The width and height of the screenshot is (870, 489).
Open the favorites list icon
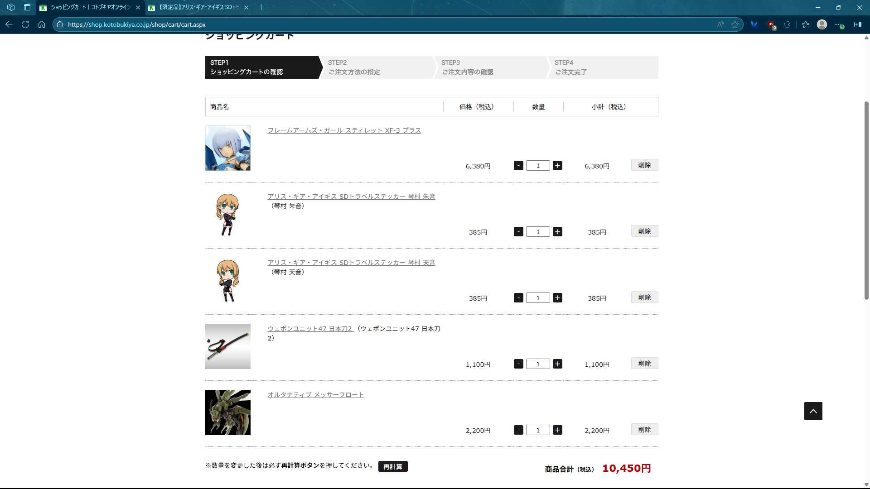[806, 24]
